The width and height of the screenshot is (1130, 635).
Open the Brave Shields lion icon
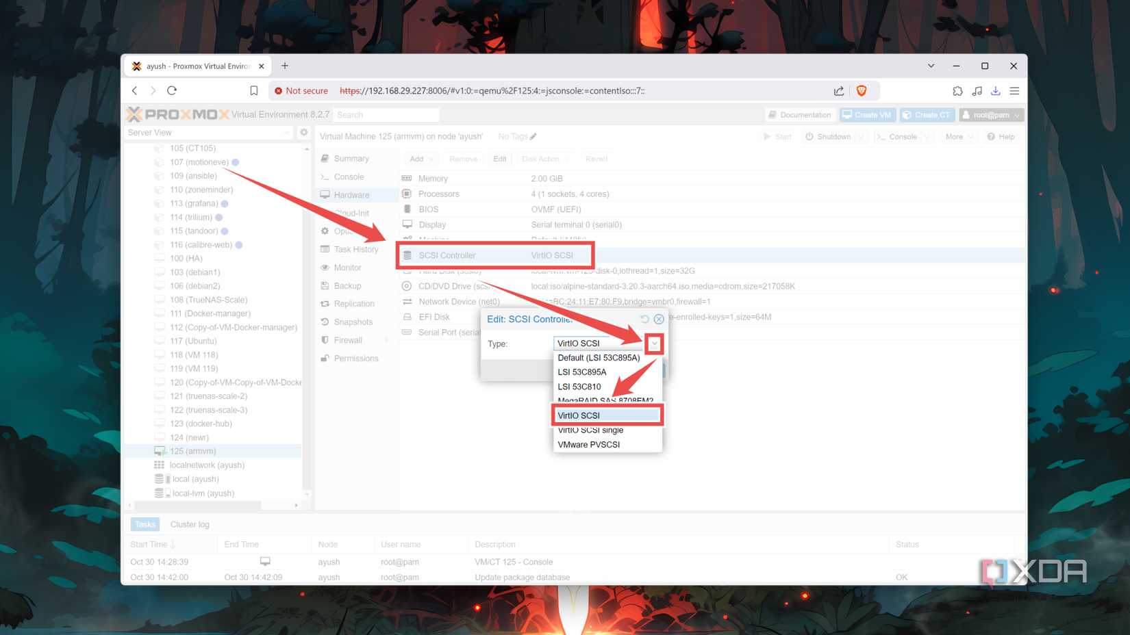(862, 90)
